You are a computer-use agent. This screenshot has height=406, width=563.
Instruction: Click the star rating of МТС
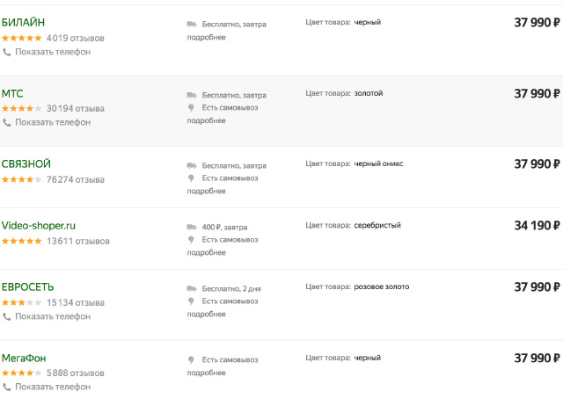(x=21, y=108)
